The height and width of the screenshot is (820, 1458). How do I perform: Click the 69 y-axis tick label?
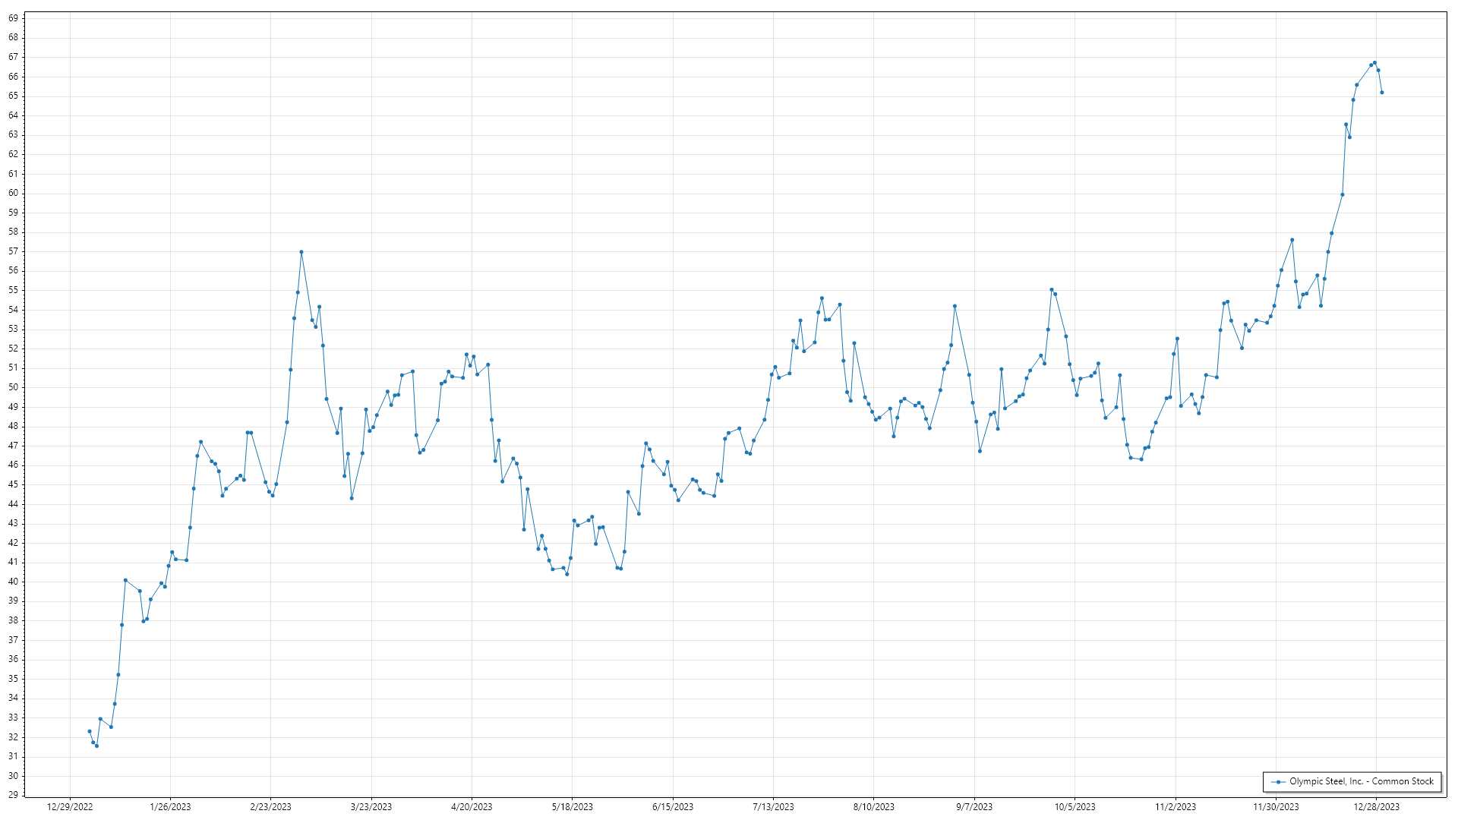tap(14, 18)
